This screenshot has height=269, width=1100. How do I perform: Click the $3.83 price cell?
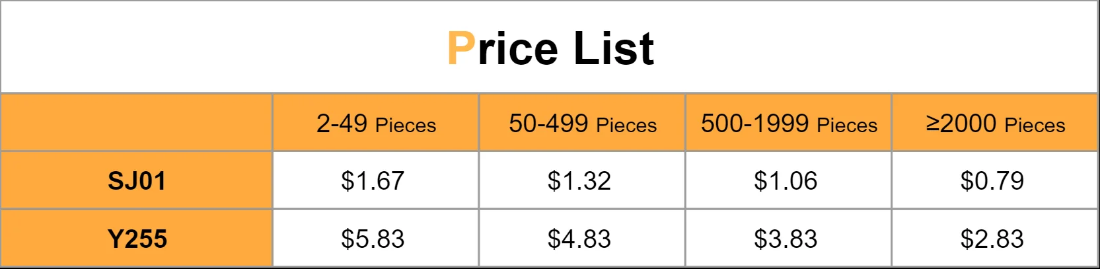(786, 239)
